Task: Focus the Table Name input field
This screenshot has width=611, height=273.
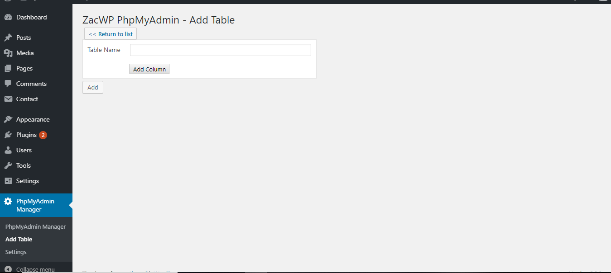Action: (x=221, y=50)
